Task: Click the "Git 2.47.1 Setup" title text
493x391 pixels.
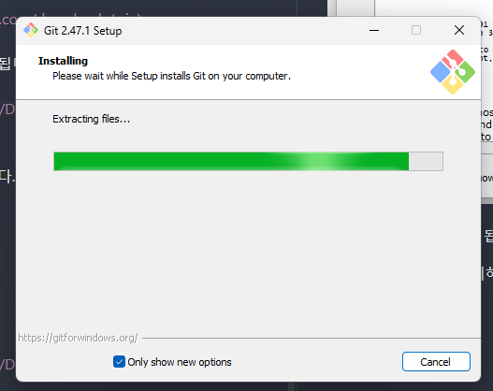Action: click(x=82, y=31)
